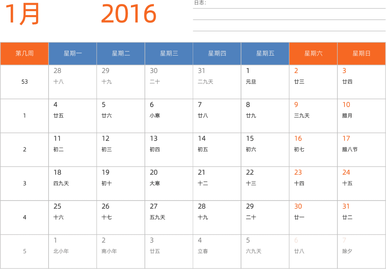Select day 25 marked '十六'
The height and width of the screenshot is (269, 386).
click(x=73, y=218)
